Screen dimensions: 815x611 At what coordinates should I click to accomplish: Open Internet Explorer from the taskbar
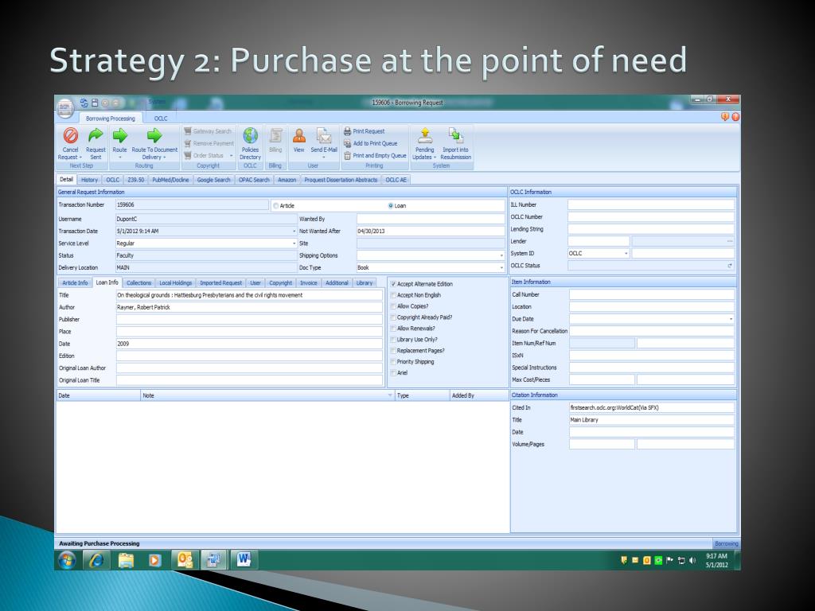tap(96, 560)
